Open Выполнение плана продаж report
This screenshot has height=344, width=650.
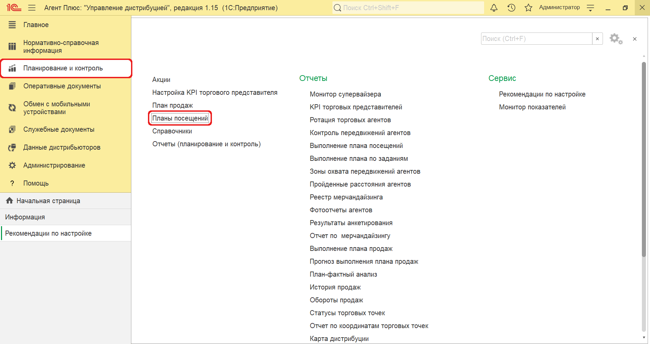pyautogui.click(x=351, y=249)
